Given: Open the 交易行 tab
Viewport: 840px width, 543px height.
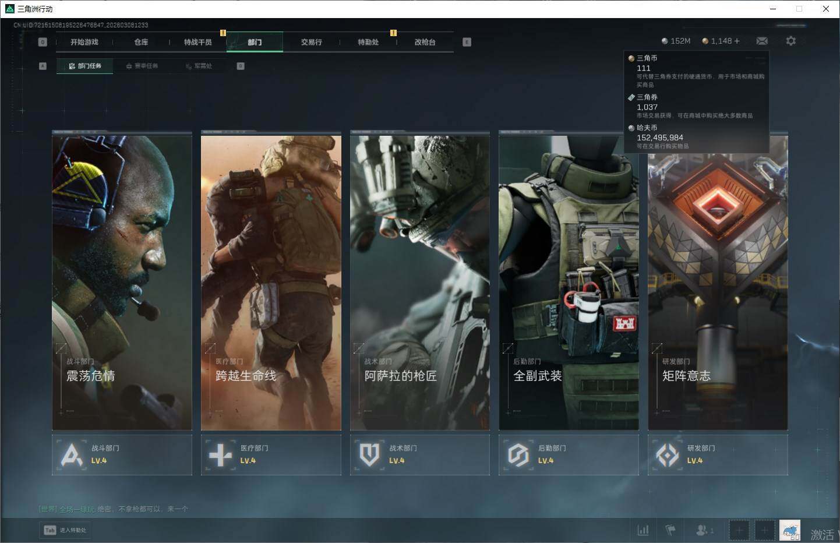Looking at the screenshot, I should 311,42.
